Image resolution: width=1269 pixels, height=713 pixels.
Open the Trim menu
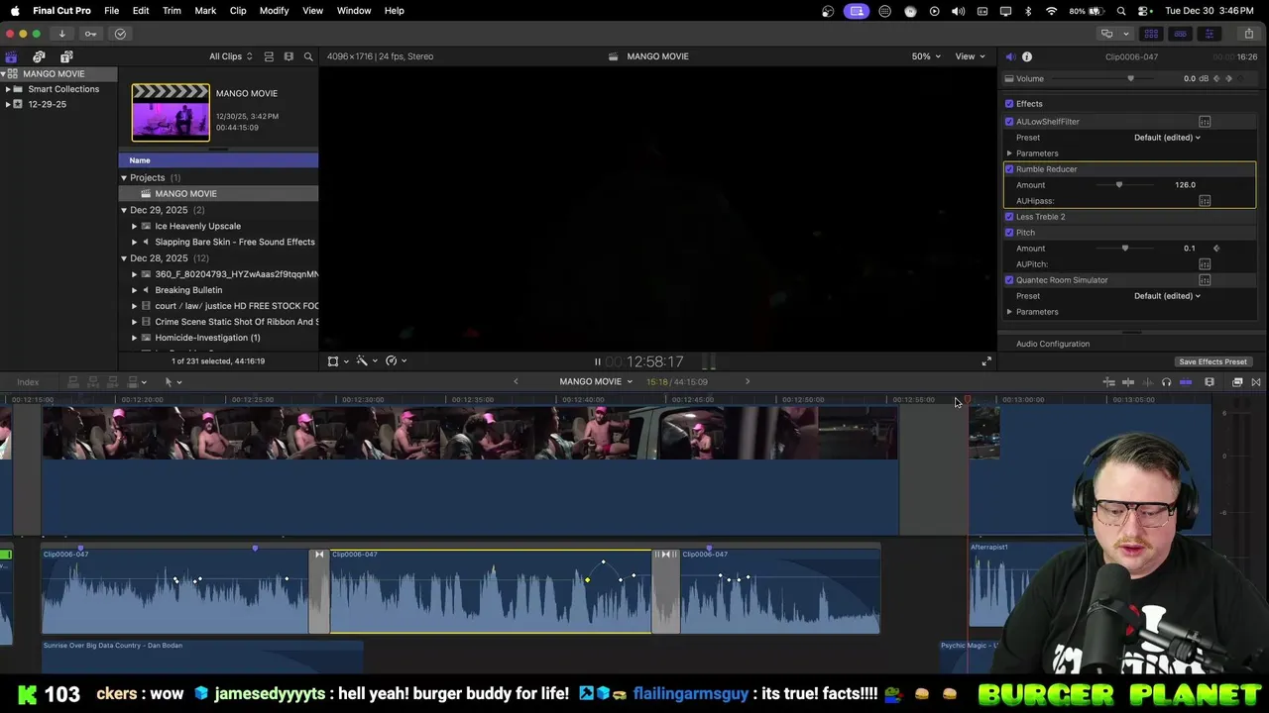[172, 11]
